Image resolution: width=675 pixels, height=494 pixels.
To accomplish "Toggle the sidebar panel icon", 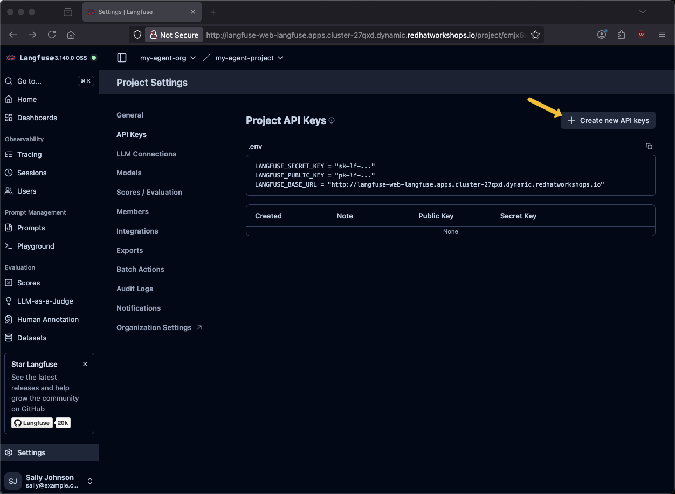I will click(x=122, y=58).
